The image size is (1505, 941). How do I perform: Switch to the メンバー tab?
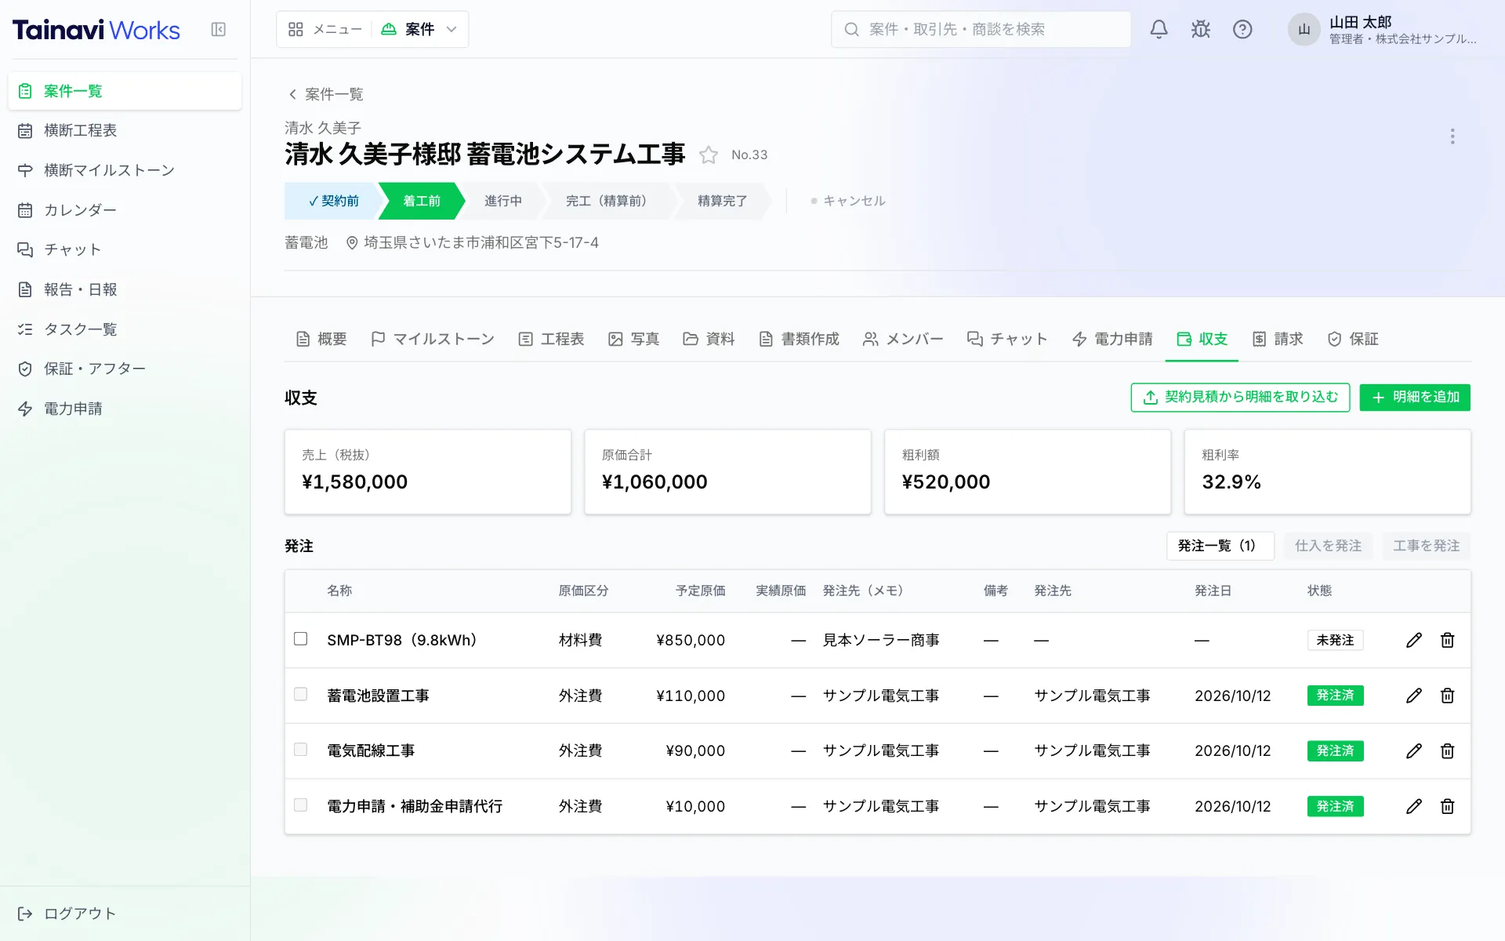click(x=903, y=339)
